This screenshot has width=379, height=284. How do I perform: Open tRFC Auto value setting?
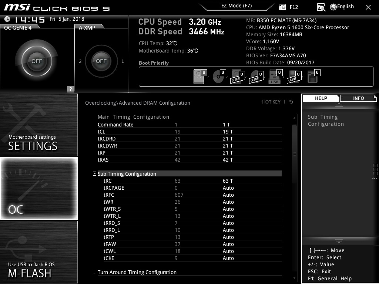click(x=228, y=195)
